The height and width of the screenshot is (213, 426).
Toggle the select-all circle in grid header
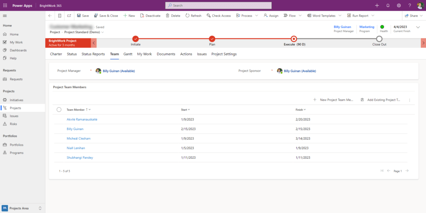pos(59,110)
